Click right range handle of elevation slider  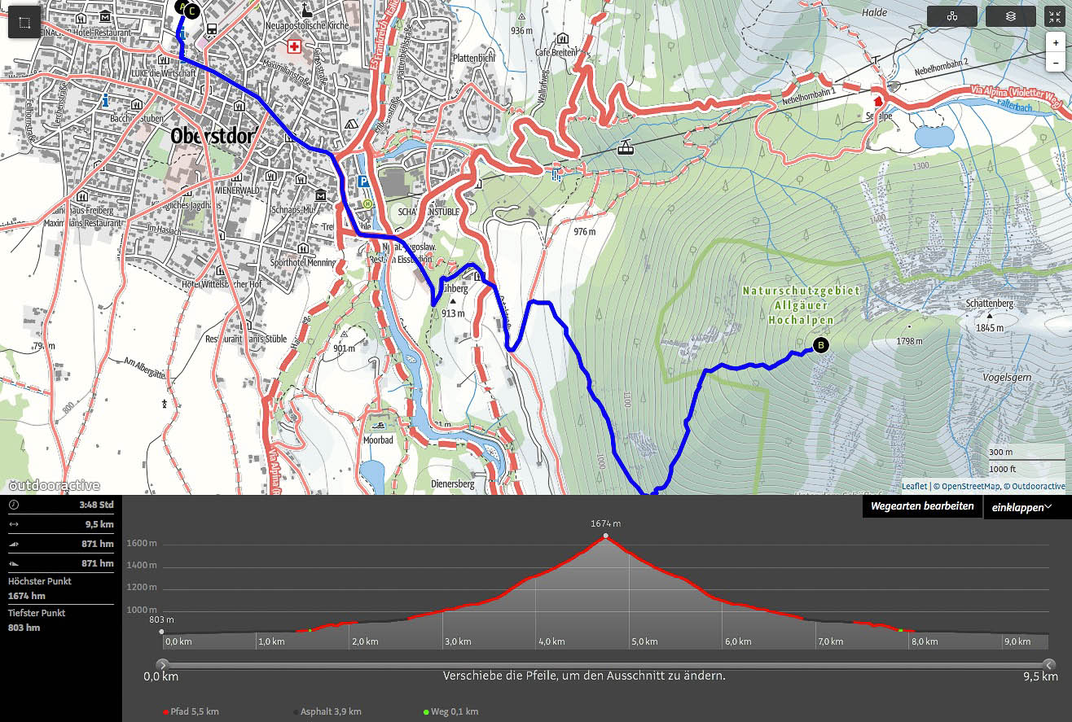pos(1048,665)
